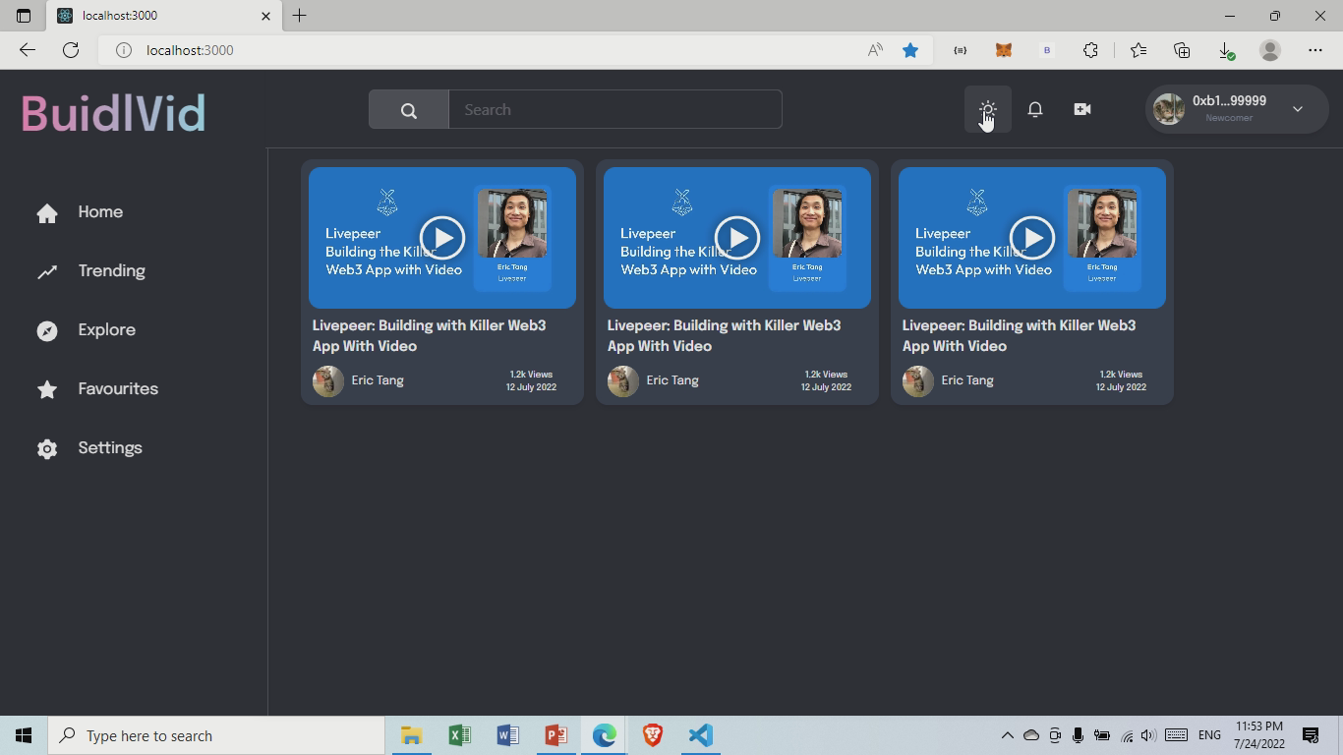The image size is (1343, 755).
Task: Open the browser Settings and more menu
Action: coord(1315,50)
